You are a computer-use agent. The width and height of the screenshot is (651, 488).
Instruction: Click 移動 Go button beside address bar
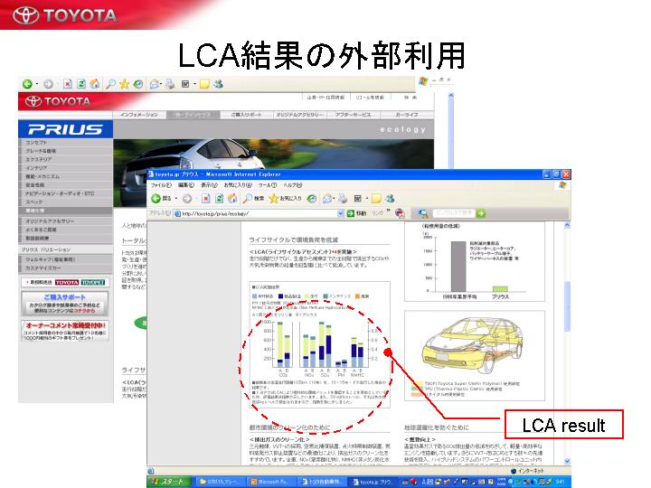pos(356,213)
